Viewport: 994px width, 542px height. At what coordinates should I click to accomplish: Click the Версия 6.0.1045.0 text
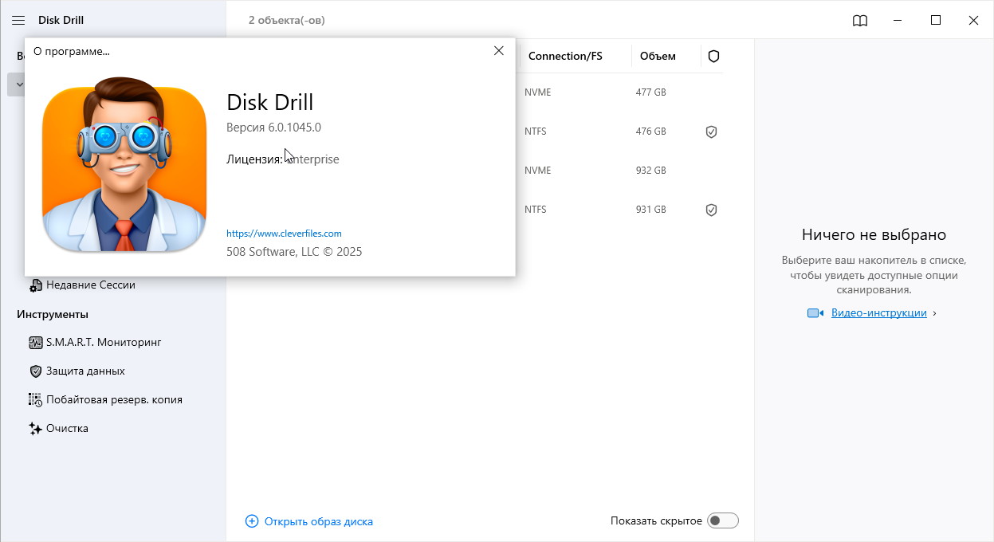point(273,128)
